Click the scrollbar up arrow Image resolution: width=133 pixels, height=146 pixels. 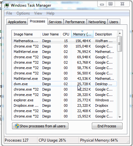(120, 33)
